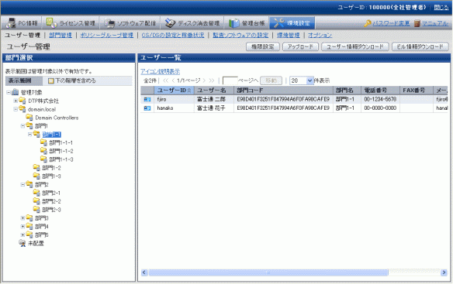Collapse the 部門1 node

tap(22, 126)
